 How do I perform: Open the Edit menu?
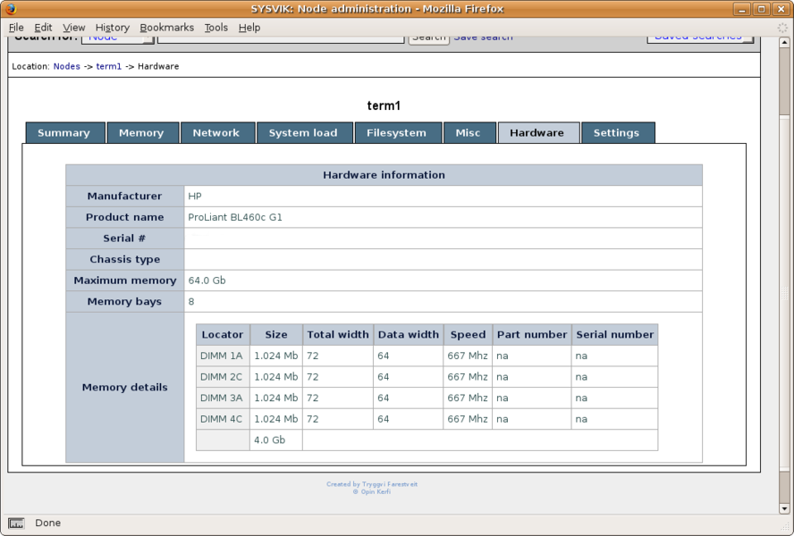click(43, 28)
